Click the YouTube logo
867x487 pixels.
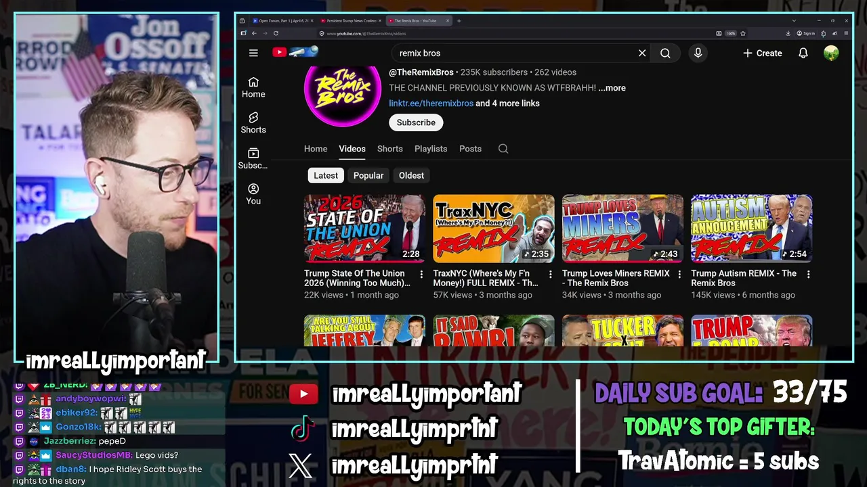pyautogui.click(x=295, y=52)
